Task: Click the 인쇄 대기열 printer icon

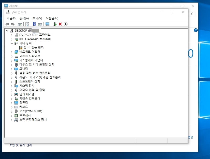Action: (16, 94)
